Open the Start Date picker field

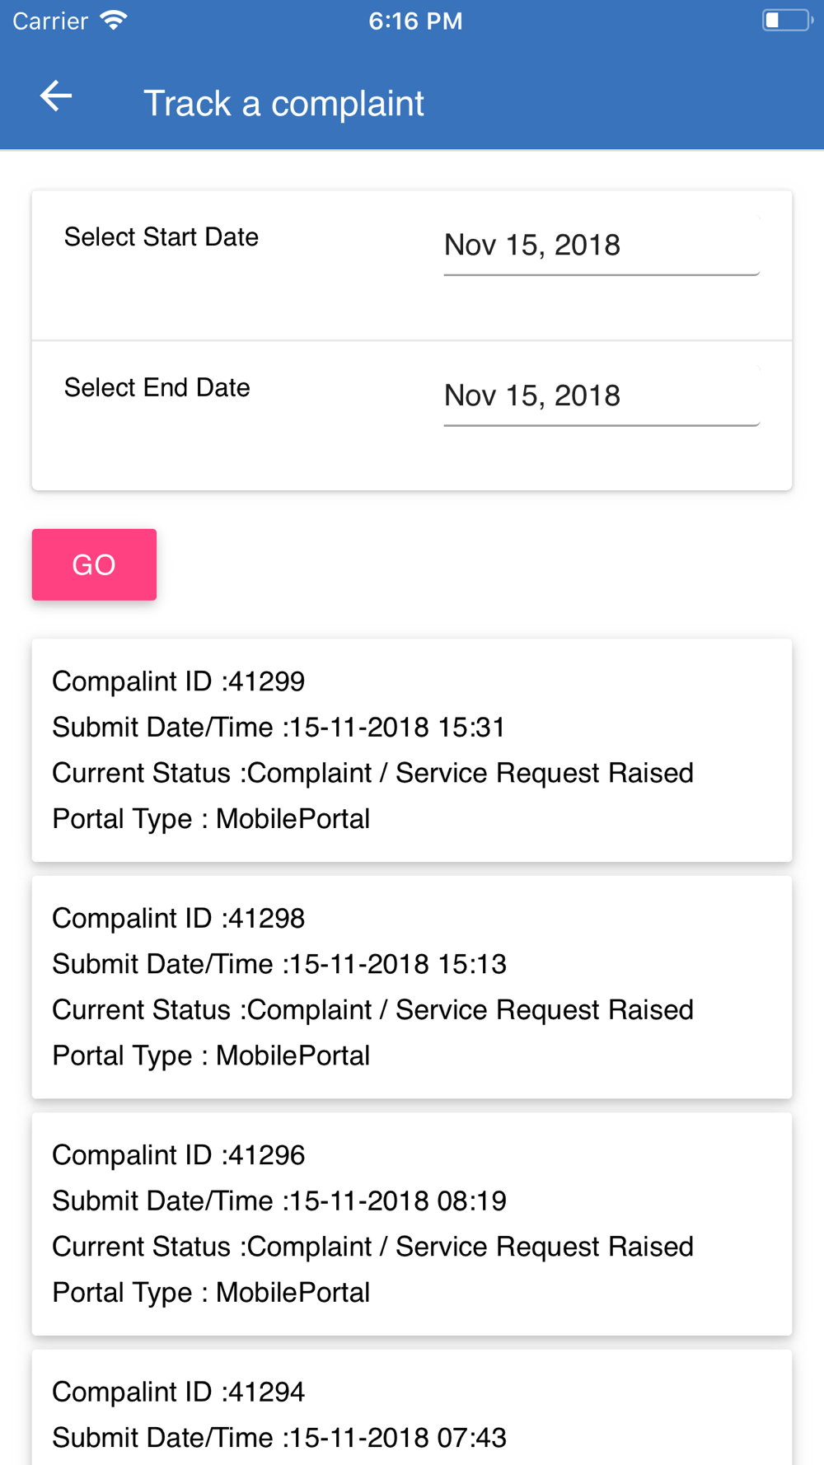(602, 246)
